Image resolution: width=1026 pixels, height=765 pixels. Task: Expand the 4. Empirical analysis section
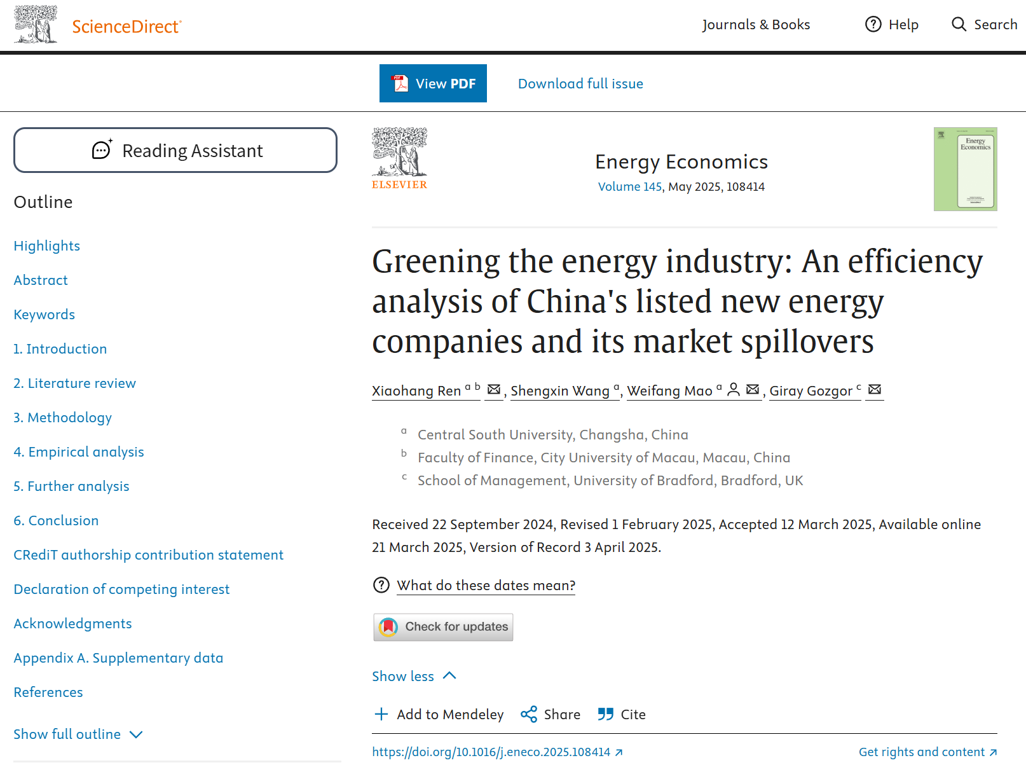coord(78,451)
